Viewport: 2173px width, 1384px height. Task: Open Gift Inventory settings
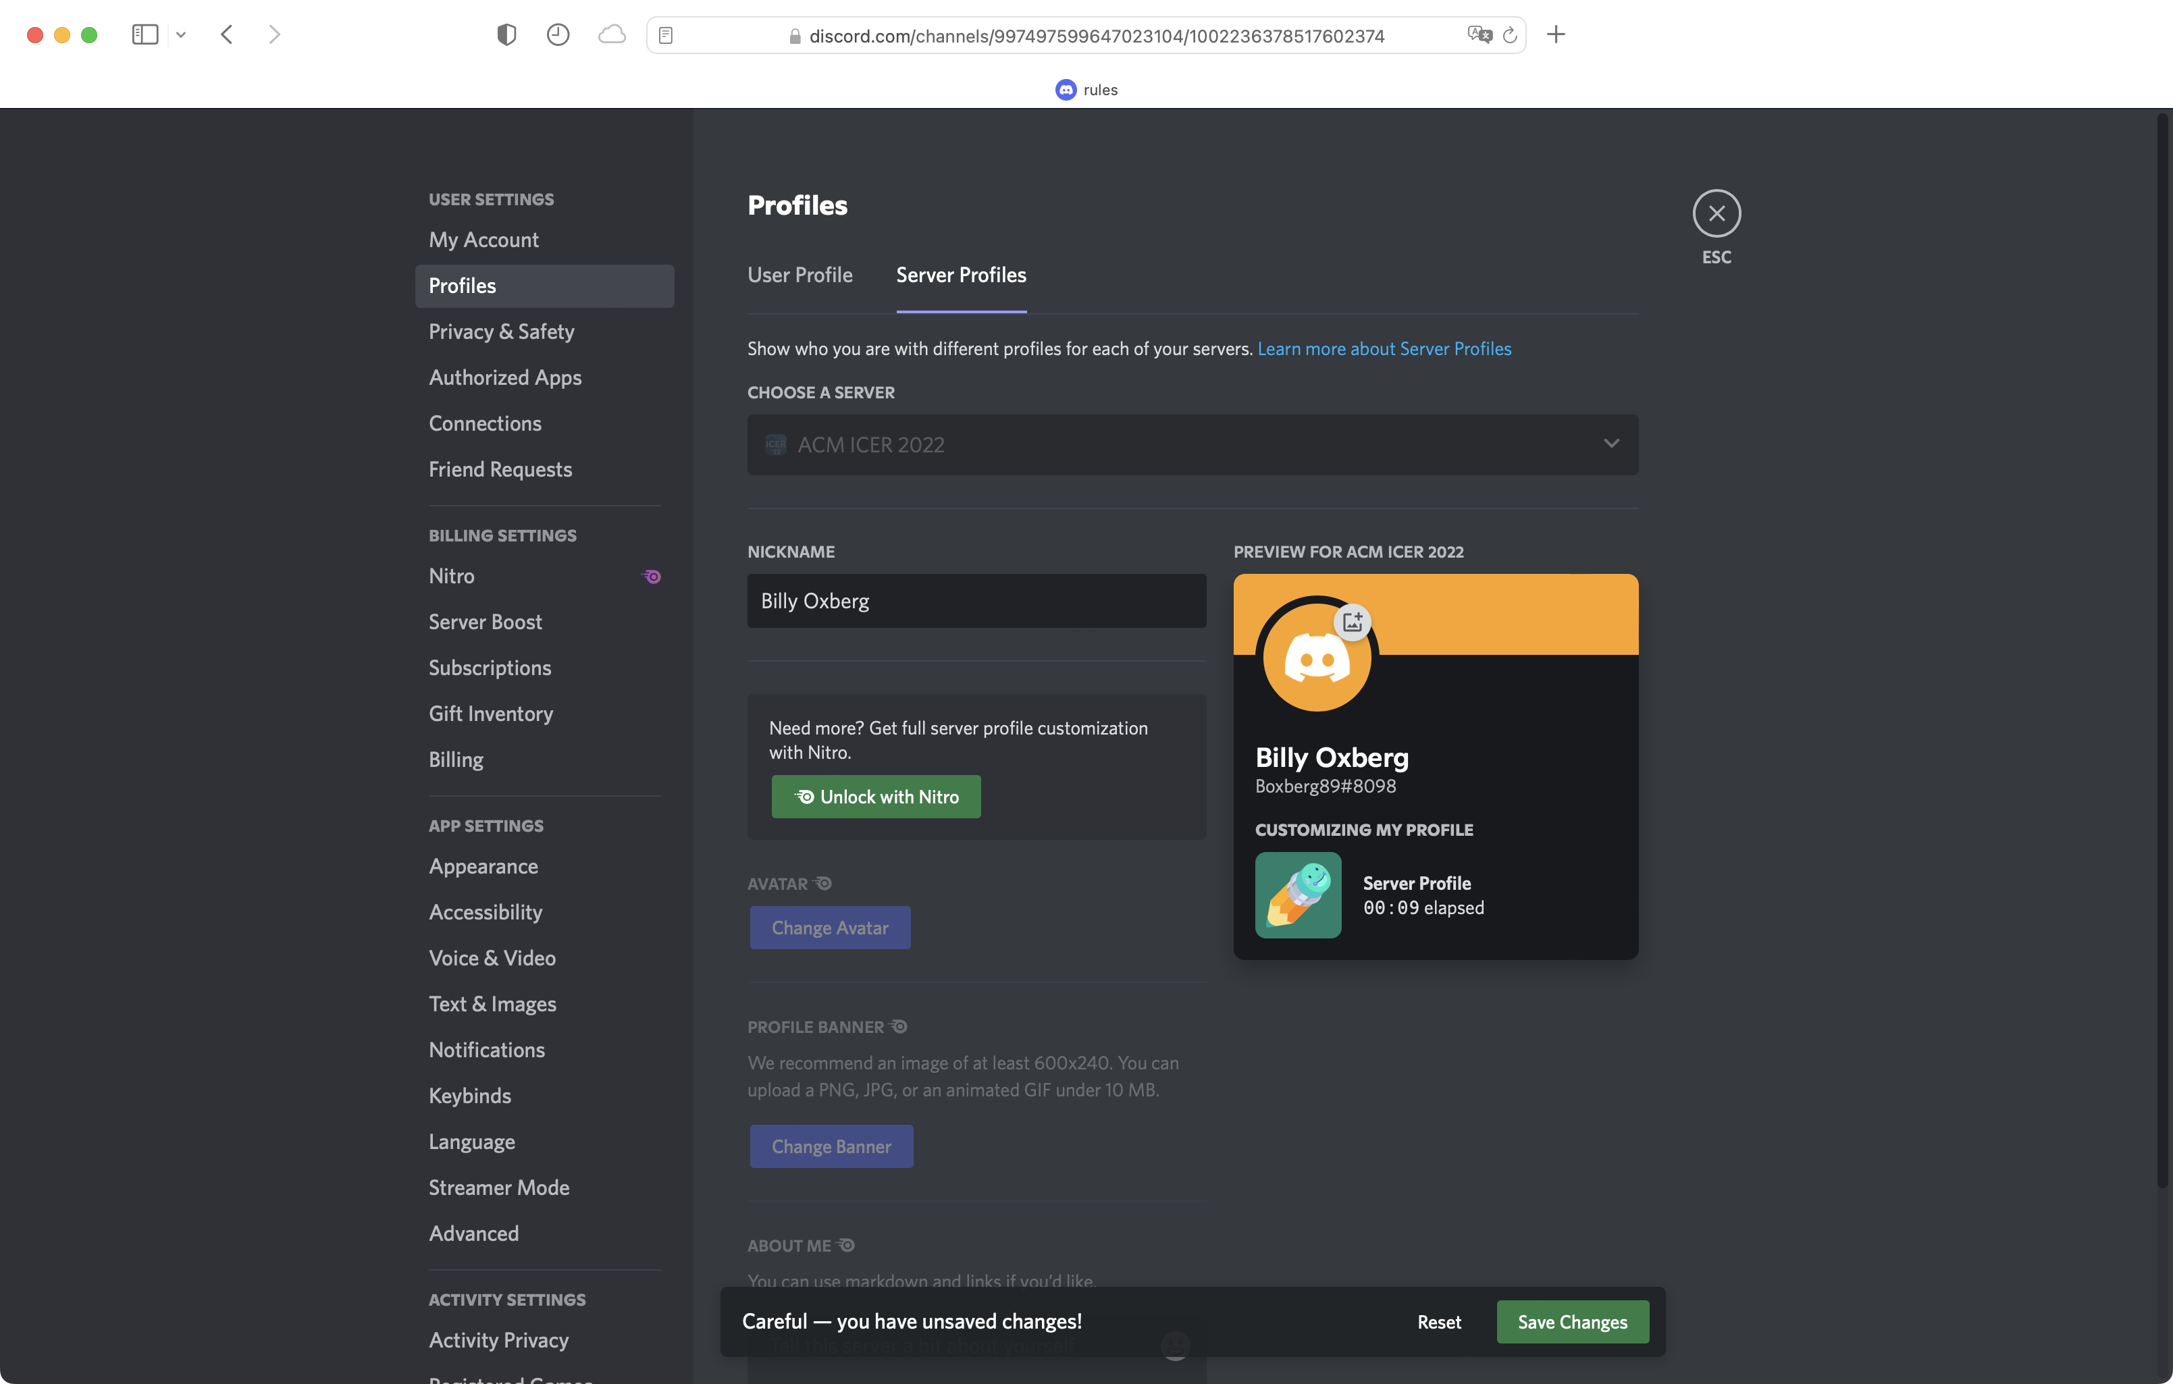[x=544, y=714]
